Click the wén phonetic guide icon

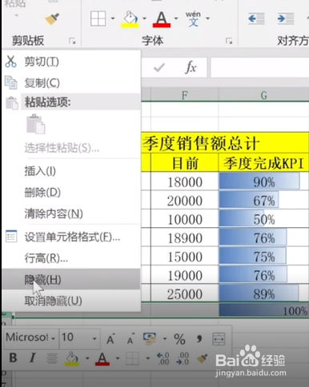coord(193,18)
